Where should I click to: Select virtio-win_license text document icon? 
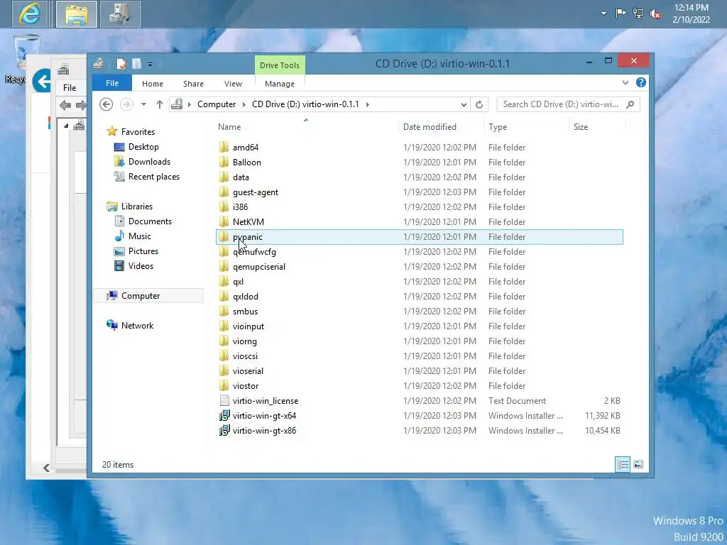(x=224, y=400)
